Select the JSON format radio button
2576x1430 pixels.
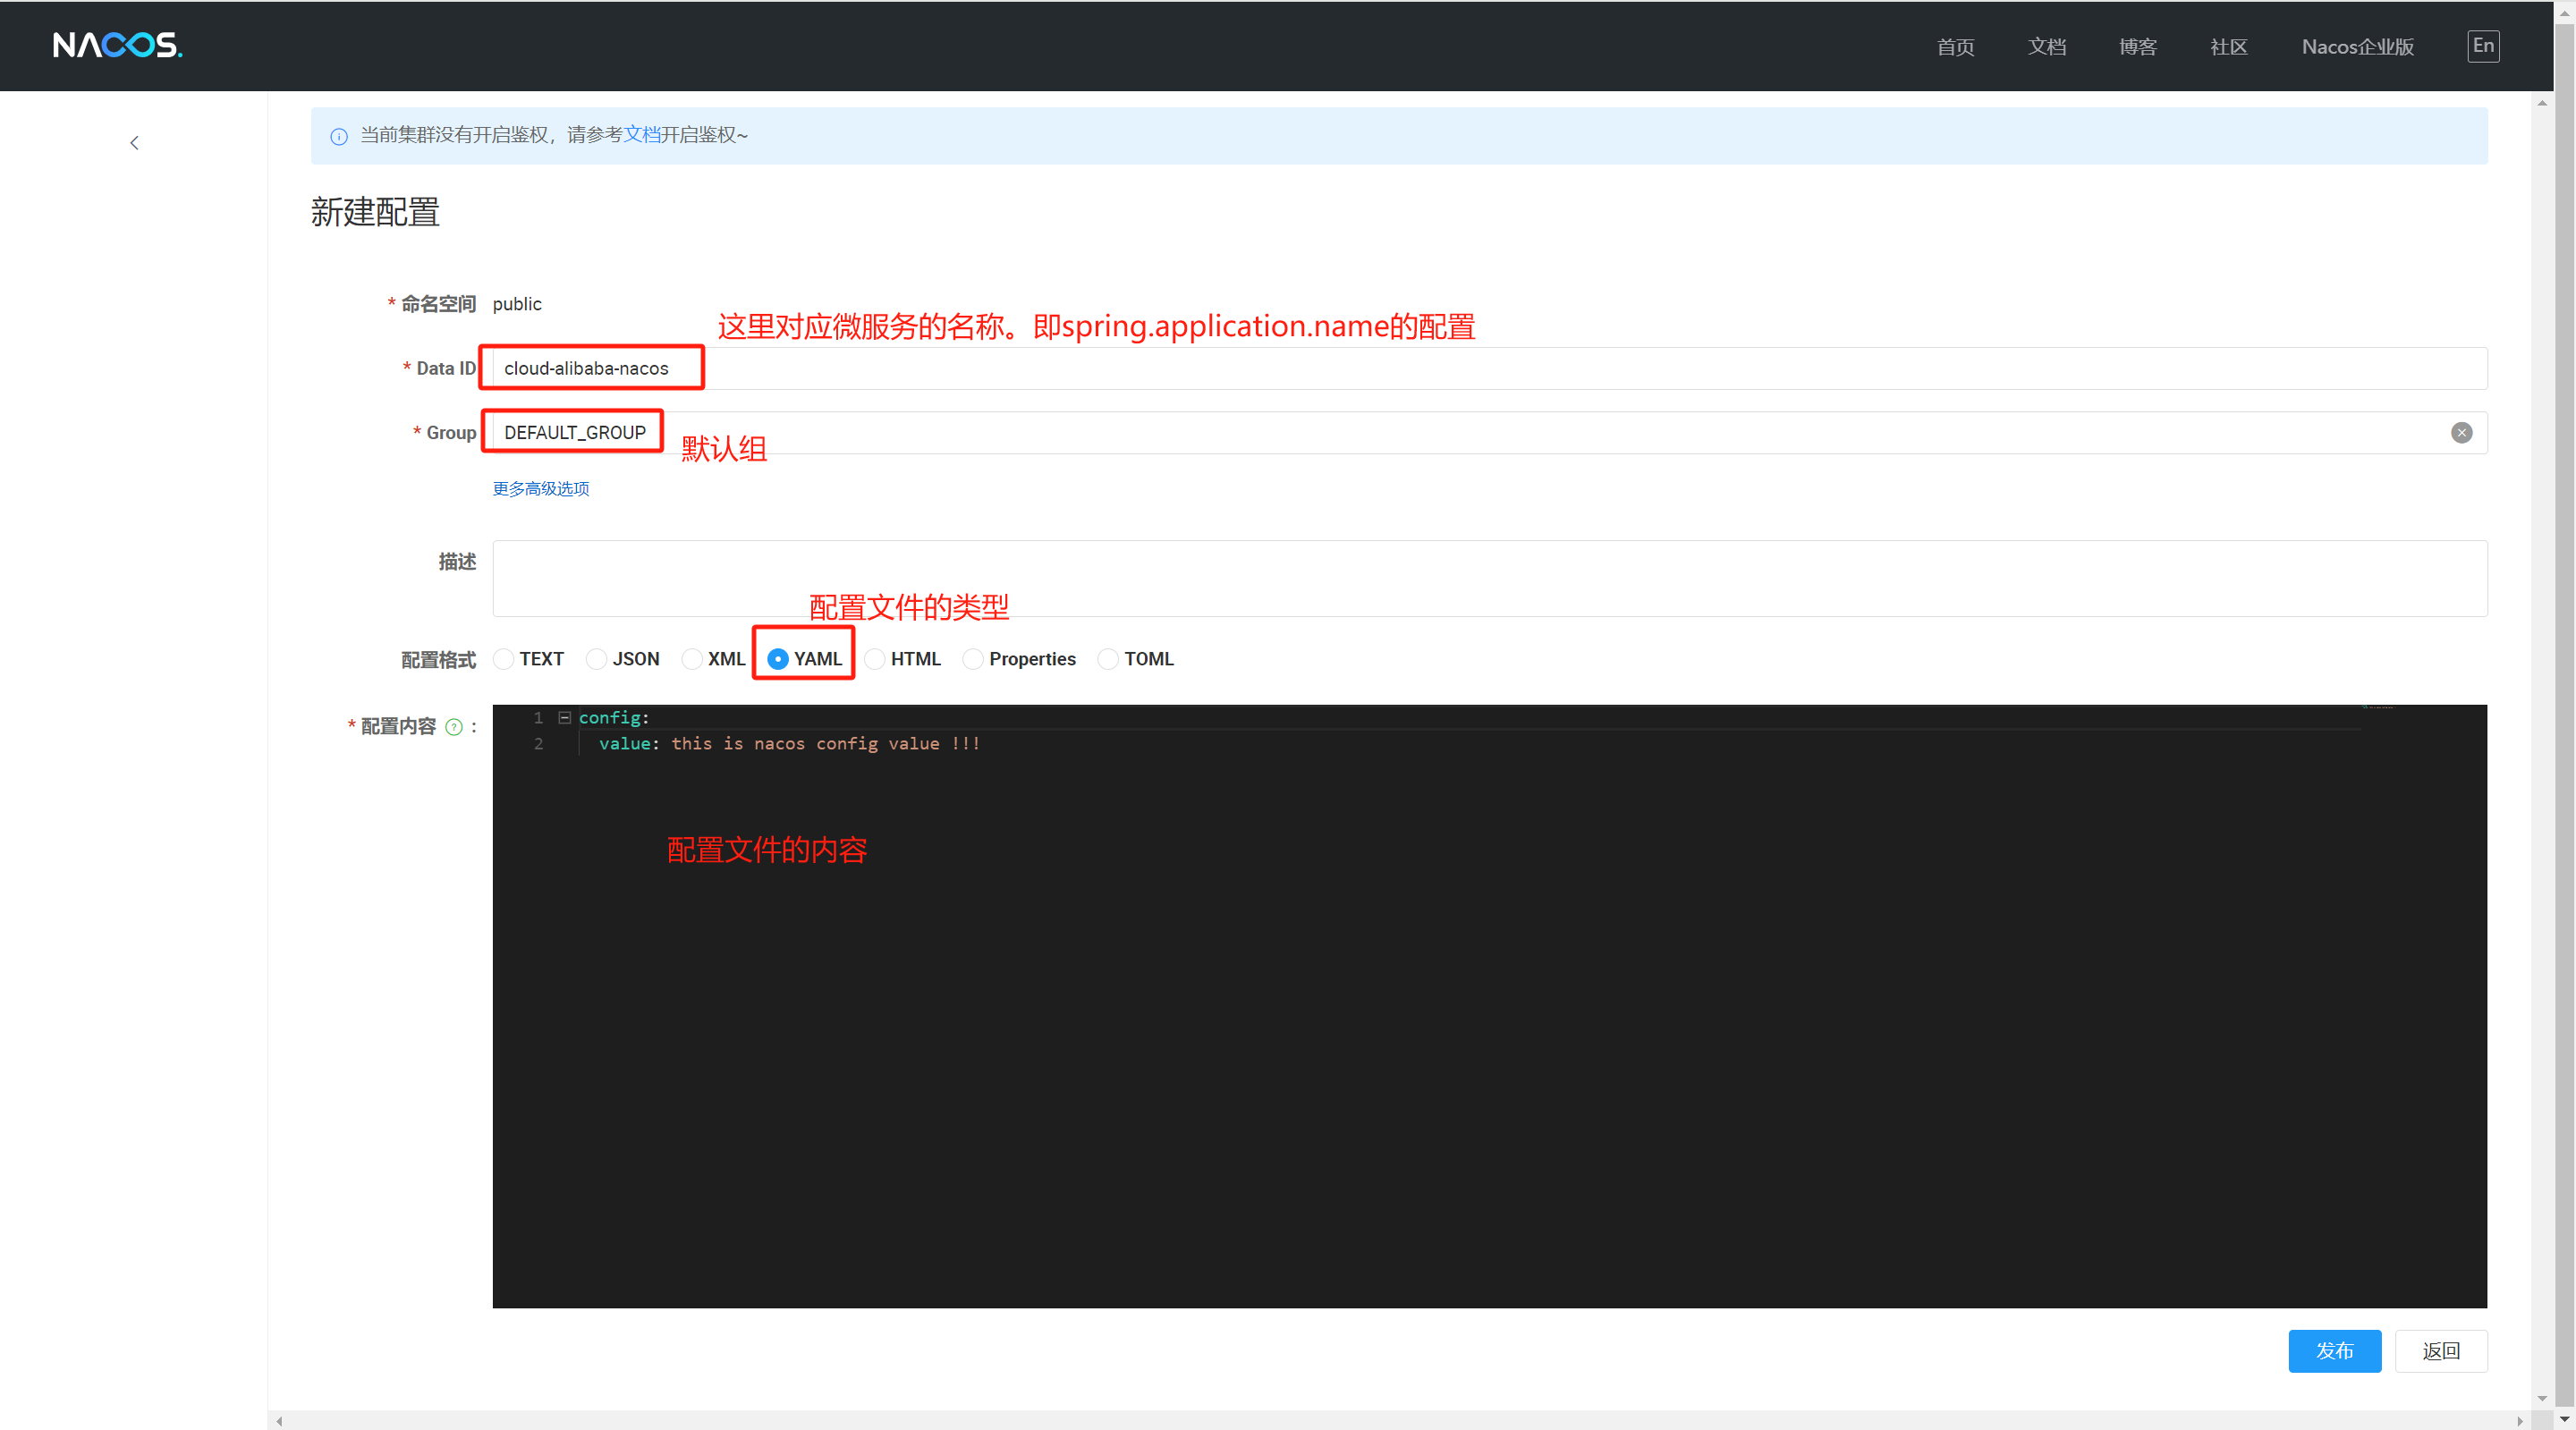tap(597, 659)
